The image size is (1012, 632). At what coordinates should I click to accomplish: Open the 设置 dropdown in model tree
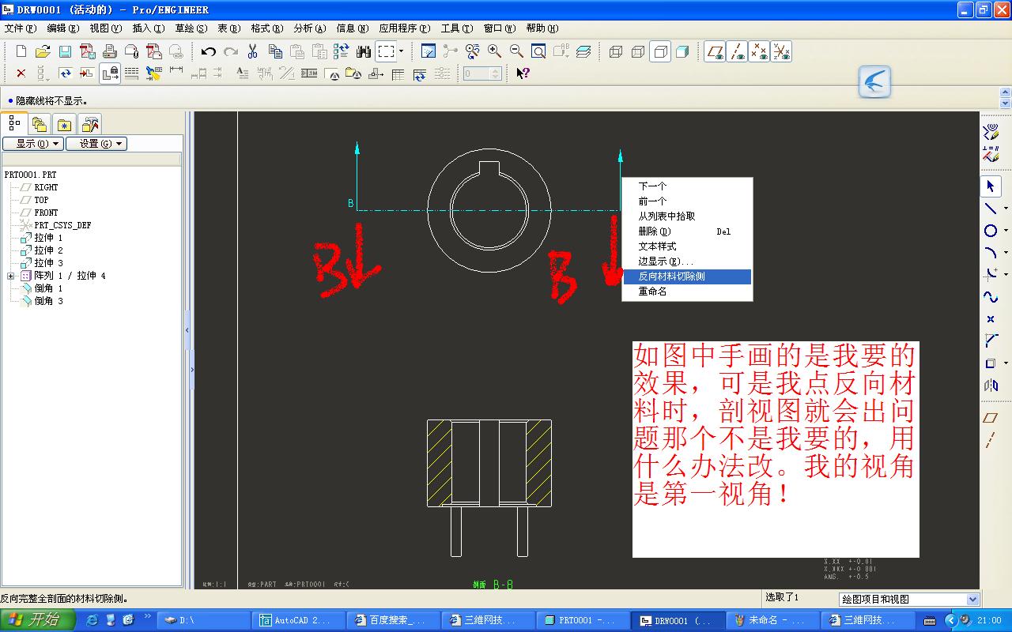tap(96, 144)
